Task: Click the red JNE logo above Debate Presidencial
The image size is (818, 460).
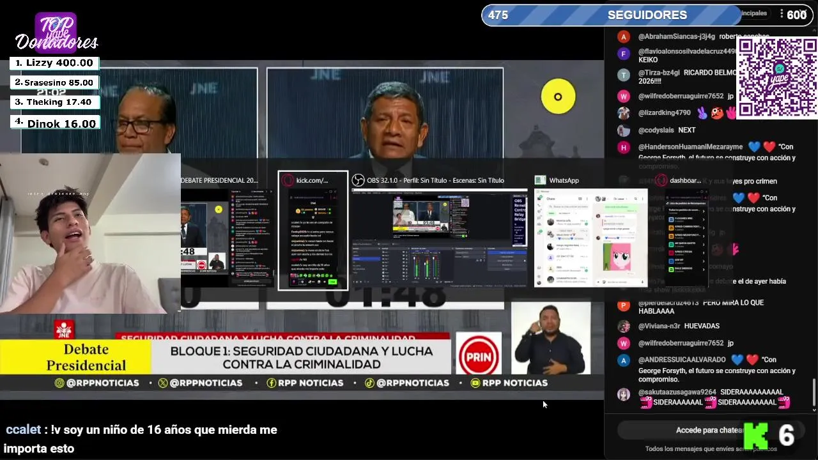Action: (x=63, y=329)
